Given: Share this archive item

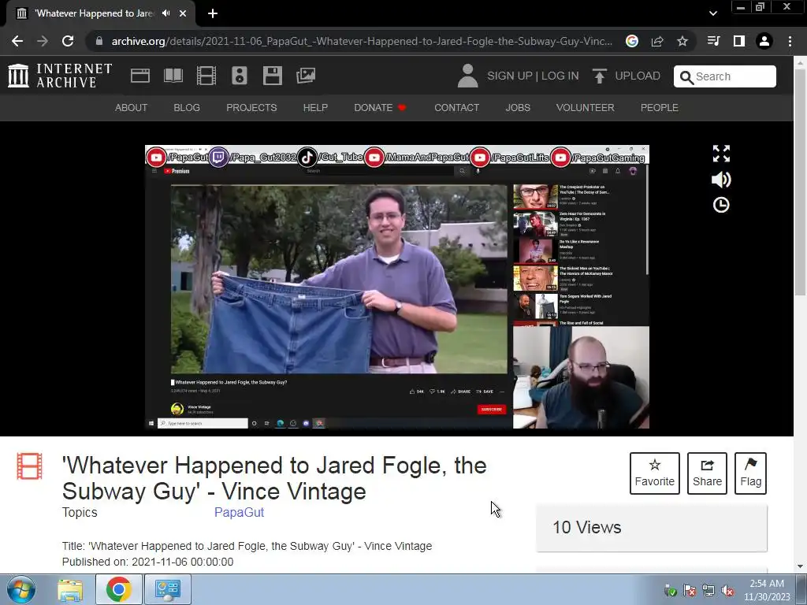Looking at the screenshot, I should tap(707, 473).
